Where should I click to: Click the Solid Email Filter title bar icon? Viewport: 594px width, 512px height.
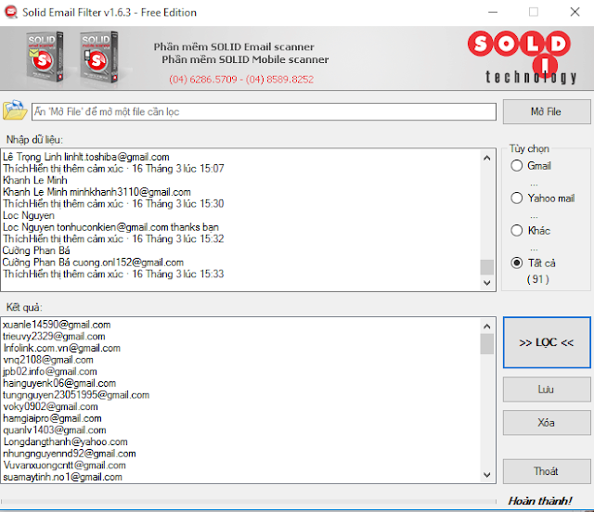[x=11, y=12]
